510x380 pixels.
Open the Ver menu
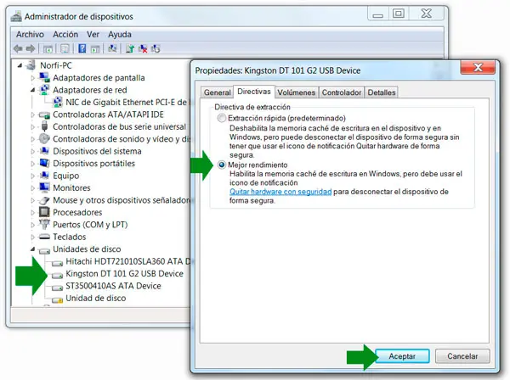[x=93, y=35]
